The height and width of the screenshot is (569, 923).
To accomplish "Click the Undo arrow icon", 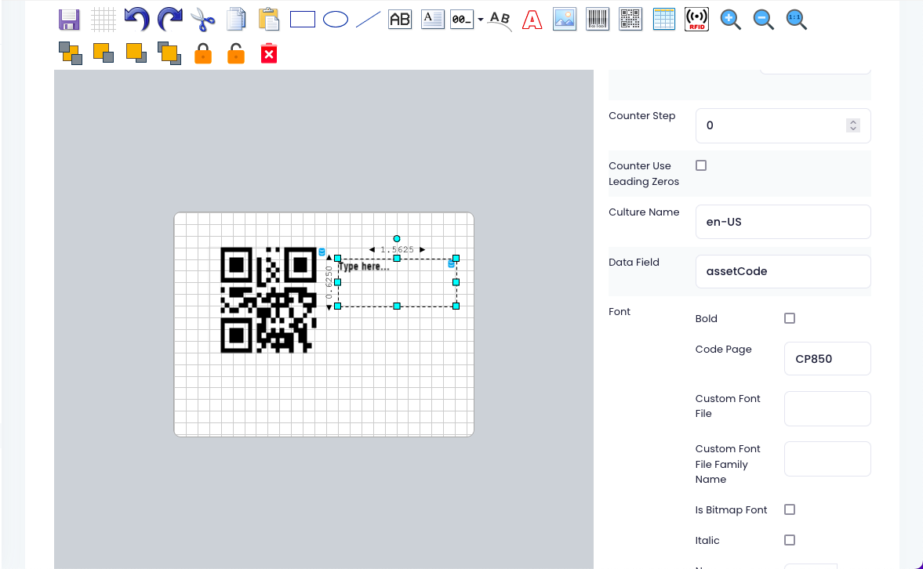I will click(x=136, y=20).
